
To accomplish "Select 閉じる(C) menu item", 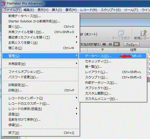I will pos(41,48).
